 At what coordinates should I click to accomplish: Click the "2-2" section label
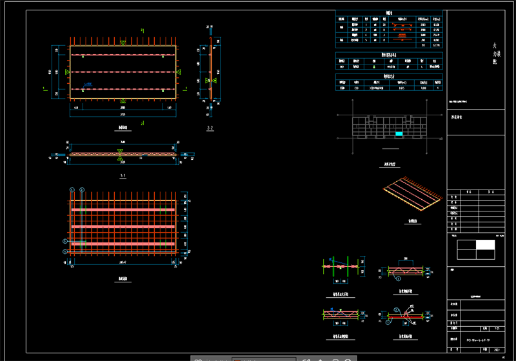click(210, 128)
